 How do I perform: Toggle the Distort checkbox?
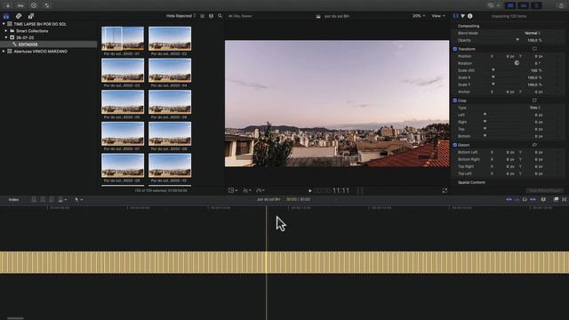[455, 145]
